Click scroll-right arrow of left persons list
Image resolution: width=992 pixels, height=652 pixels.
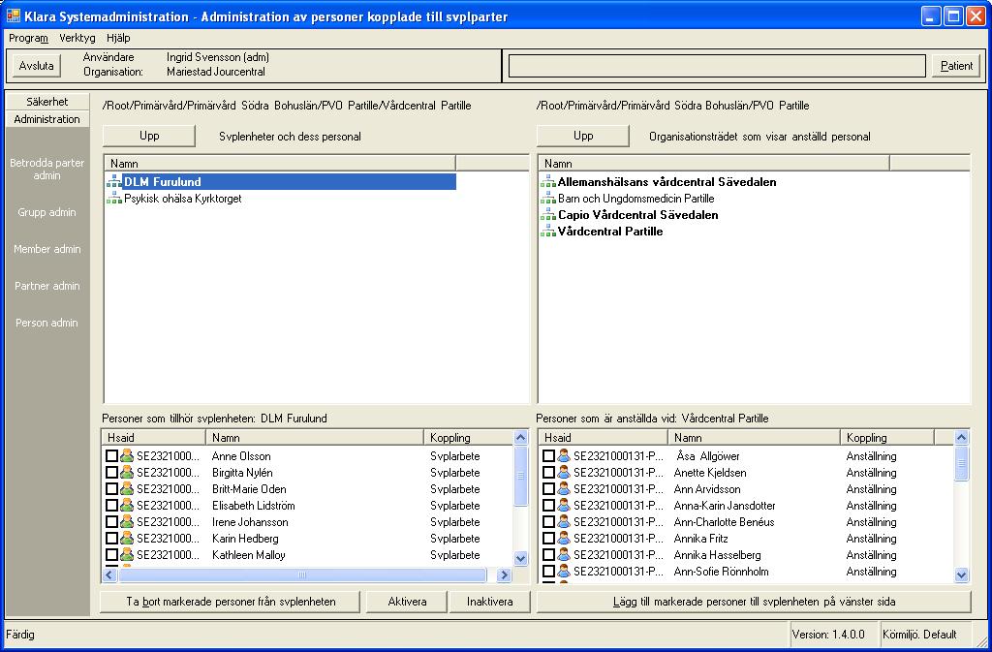coord(504,574)
